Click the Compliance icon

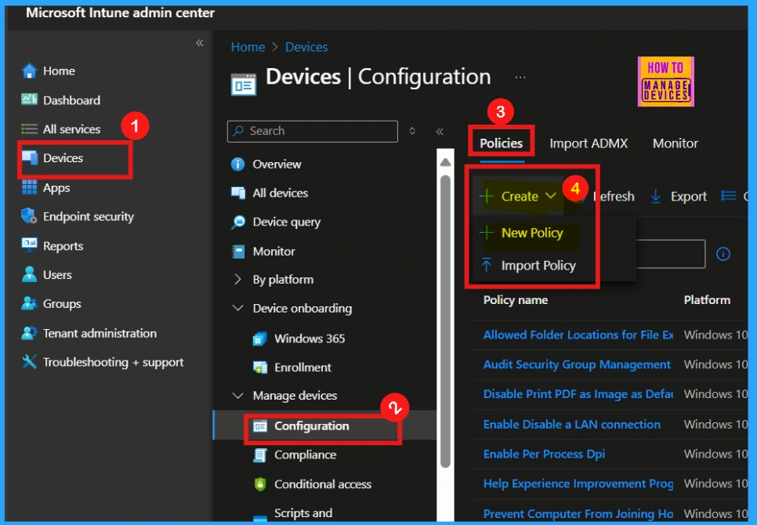(260, 455)
